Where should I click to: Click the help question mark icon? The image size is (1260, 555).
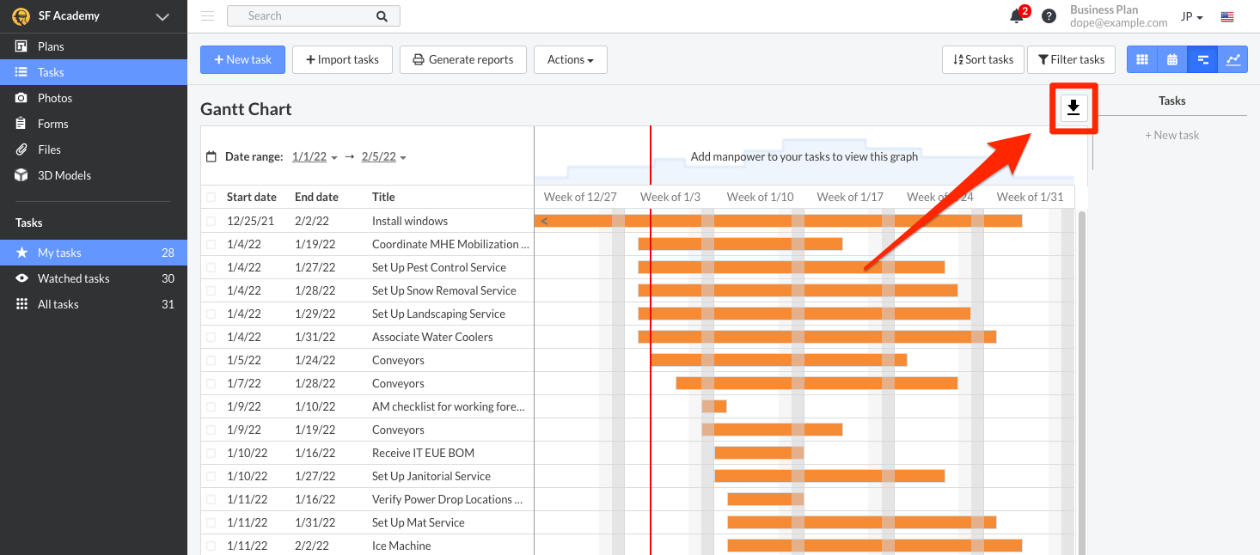tap(1049, 16)
